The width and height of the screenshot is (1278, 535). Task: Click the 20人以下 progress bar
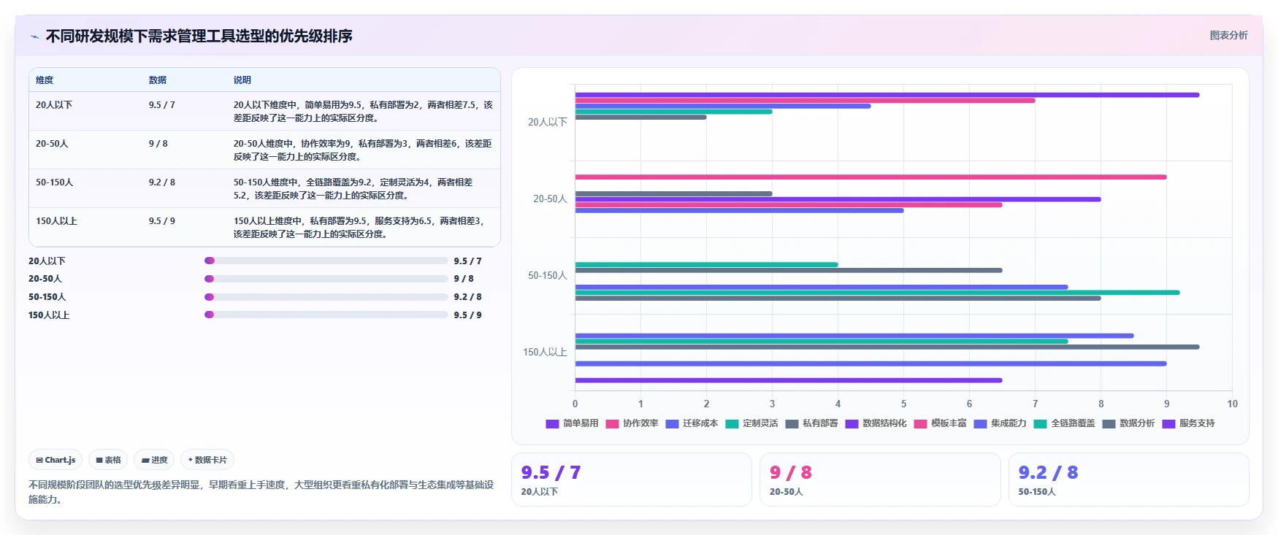click(x=326, y=261)
